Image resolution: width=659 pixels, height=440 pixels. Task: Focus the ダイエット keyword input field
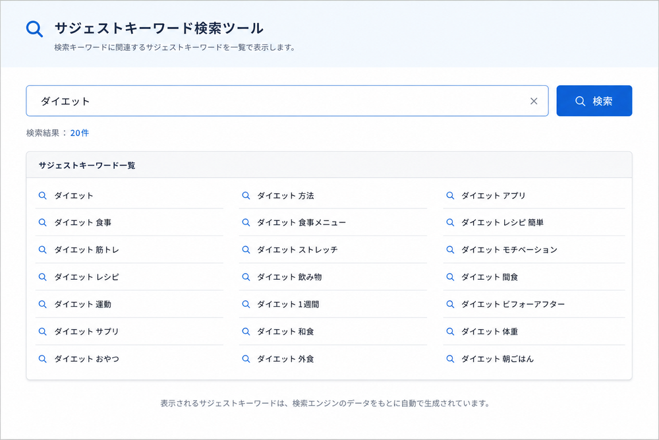click(x=287, y=101)
